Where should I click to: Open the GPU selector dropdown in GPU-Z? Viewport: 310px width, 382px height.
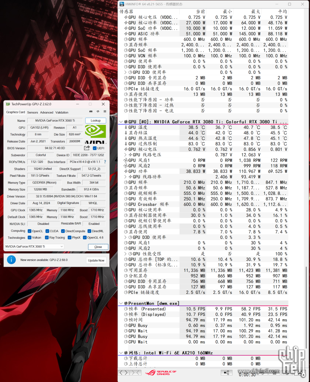click(x=34, y=246)
